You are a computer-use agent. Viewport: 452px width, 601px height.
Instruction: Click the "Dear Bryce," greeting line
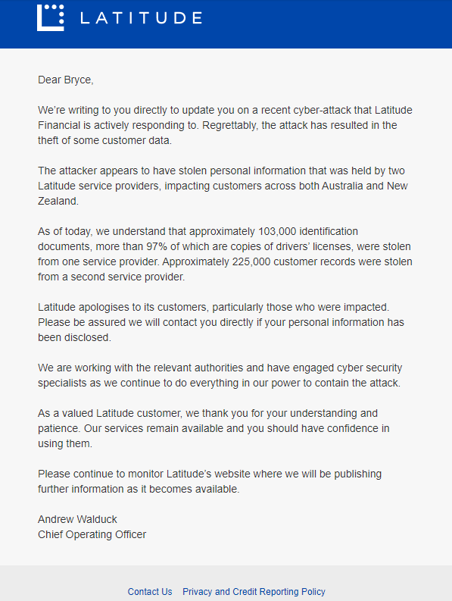tap(66, 80)
